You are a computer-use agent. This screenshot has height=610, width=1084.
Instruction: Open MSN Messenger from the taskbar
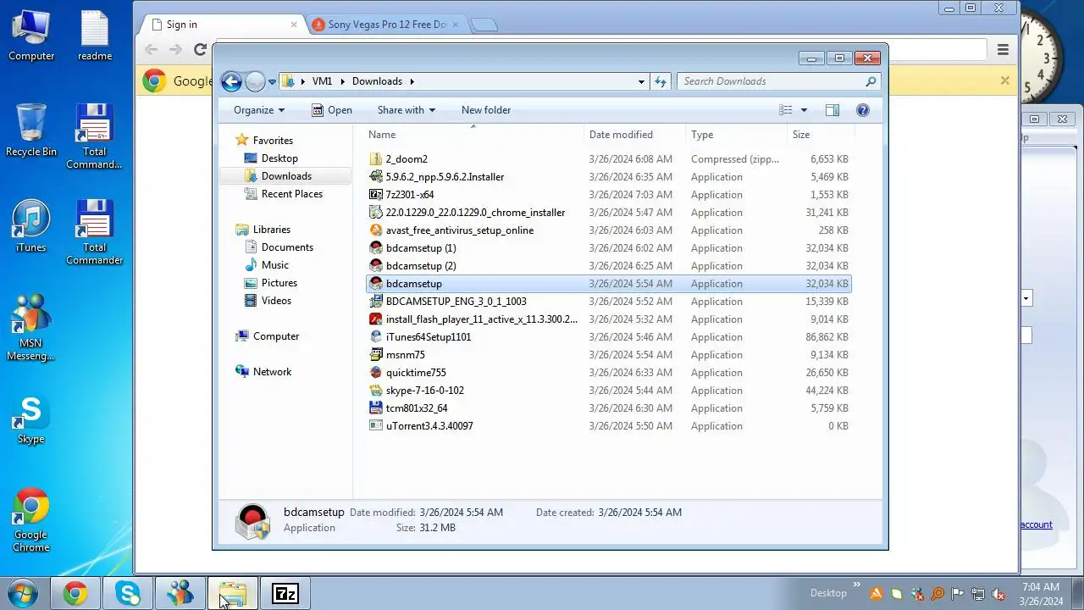180,593
